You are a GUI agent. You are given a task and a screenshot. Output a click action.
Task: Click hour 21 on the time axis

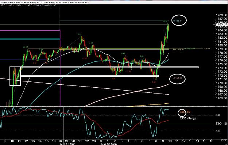coord(80,141)
